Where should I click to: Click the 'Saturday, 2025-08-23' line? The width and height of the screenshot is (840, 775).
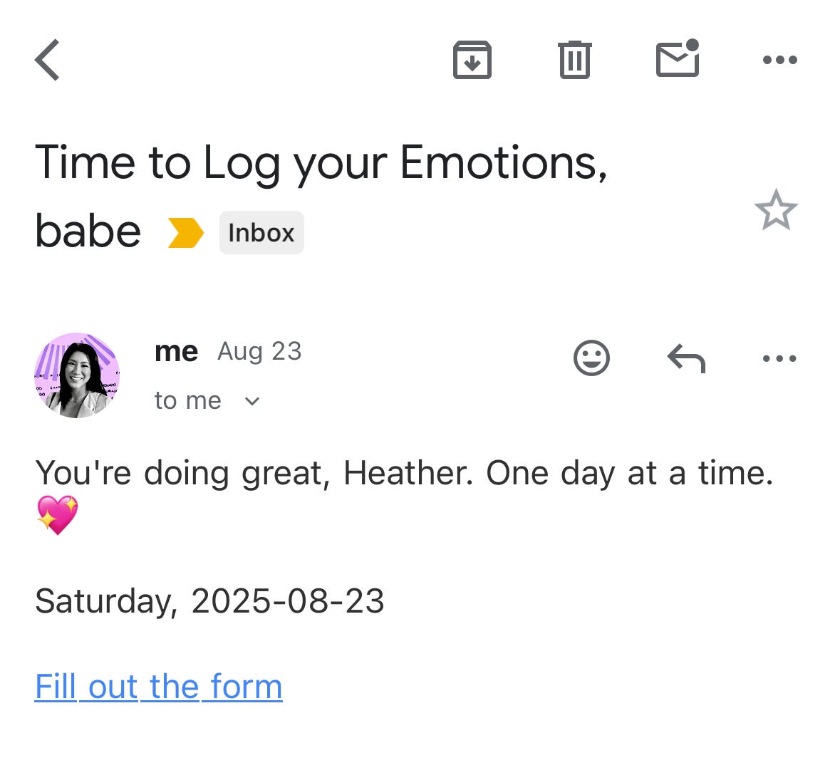[209, 601]
